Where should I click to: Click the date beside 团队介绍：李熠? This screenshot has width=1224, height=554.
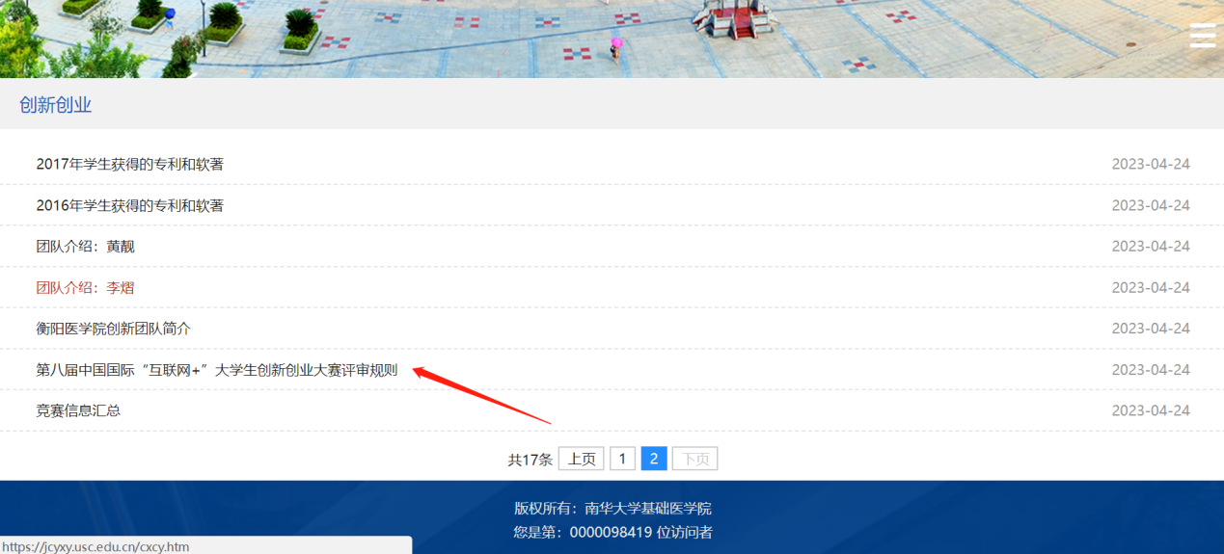click(x=1150, y=288)
